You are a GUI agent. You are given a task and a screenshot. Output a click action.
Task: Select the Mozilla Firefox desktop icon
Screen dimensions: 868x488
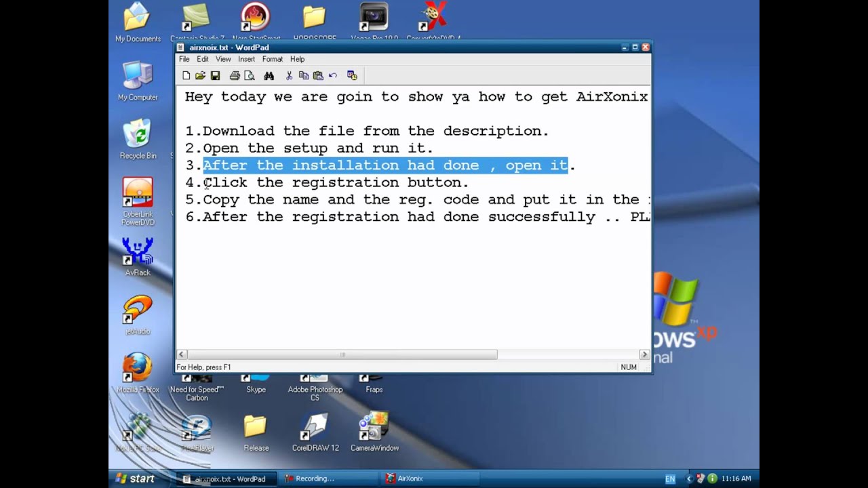(138, 373)
